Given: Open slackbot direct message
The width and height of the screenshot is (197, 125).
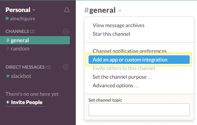Looking at the screenshot, I should [21, 76].
